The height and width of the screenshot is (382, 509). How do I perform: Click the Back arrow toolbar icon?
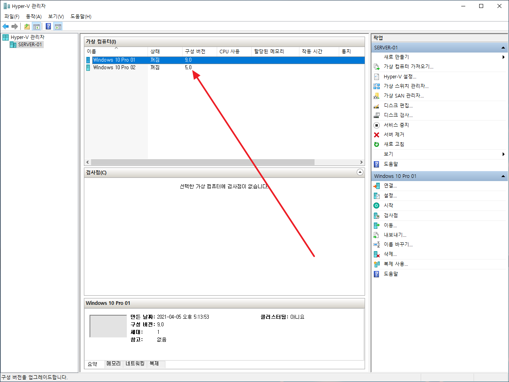tap(6, 26)
